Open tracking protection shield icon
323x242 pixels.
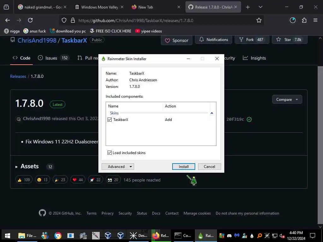[x=64, y=20]
